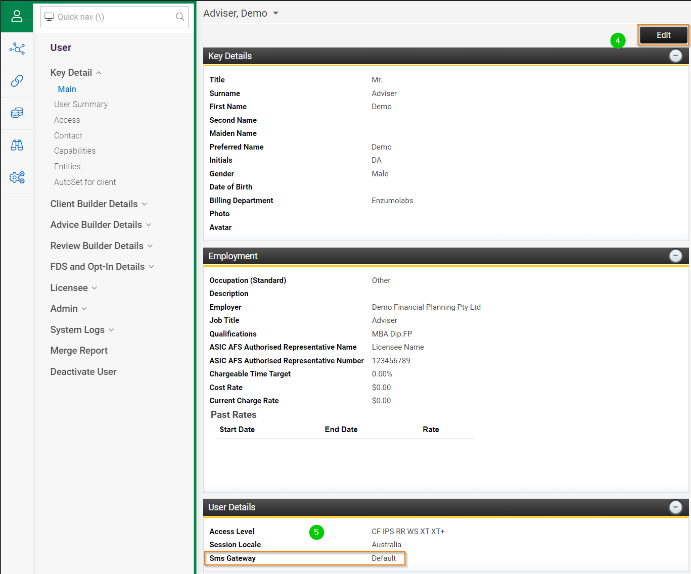The image size is (691, 574).
Task: Expand the Licensee section
Action: tap(95, 288)
